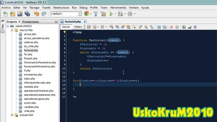
Task: Open the <default> configuration combo box
Action: [x=66, y=14]
